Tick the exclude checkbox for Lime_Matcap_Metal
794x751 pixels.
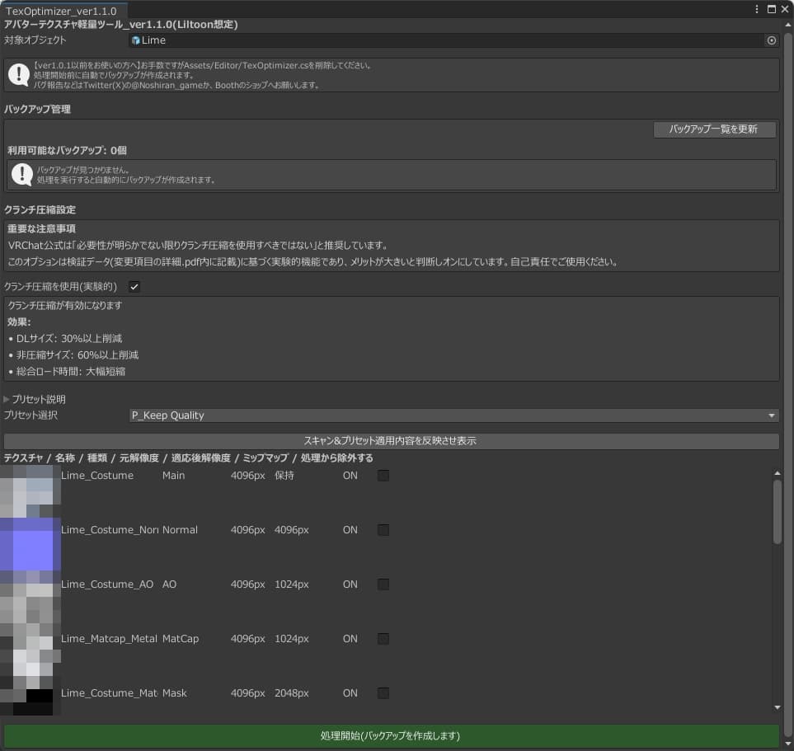[x=383, y=639]
